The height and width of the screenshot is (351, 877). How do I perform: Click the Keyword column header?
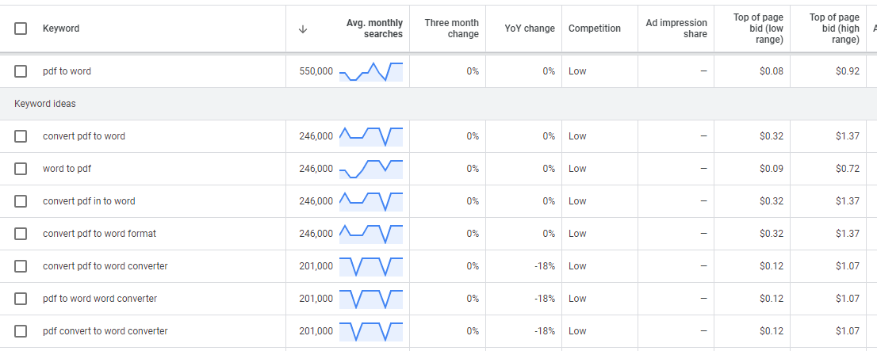tap(61, 29)
